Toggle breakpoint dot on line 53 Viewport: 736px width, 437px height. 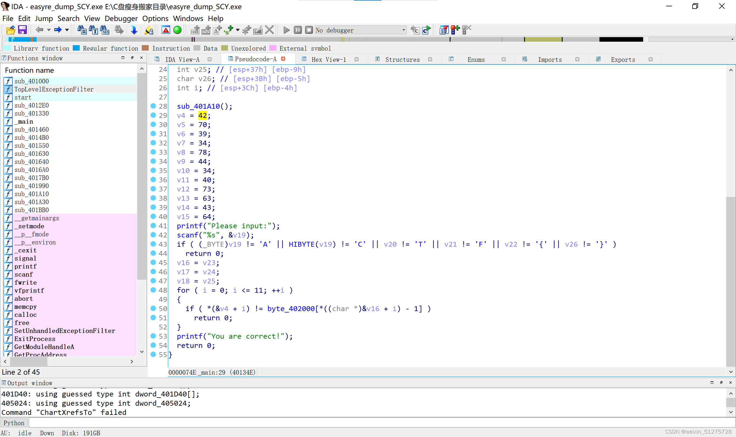153,336
